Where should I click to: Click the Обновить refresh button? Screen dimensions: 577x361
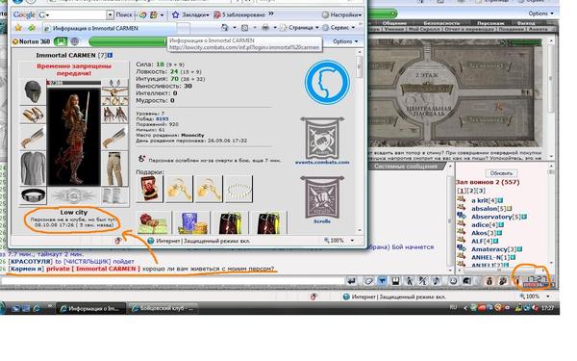(x=501, y=173)
